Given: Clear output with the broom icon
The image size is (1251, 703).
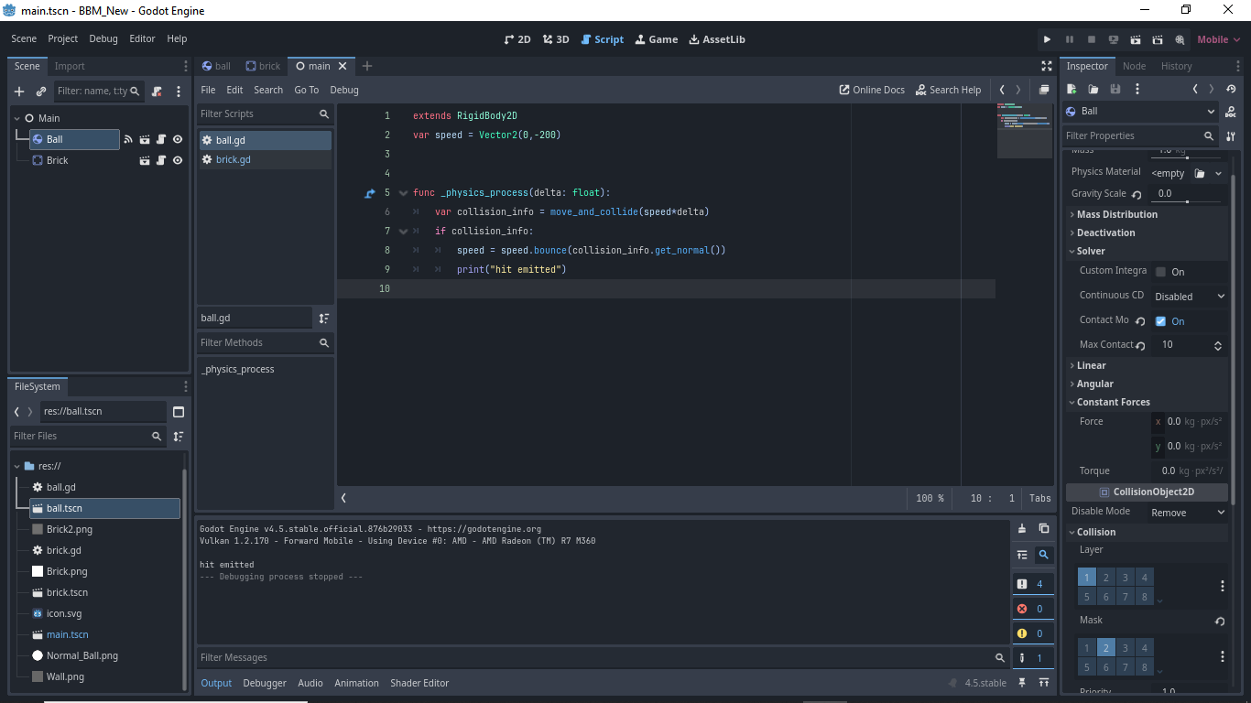Looking at the screenshot, I should pyautogui.click(x=1022, y=528).
